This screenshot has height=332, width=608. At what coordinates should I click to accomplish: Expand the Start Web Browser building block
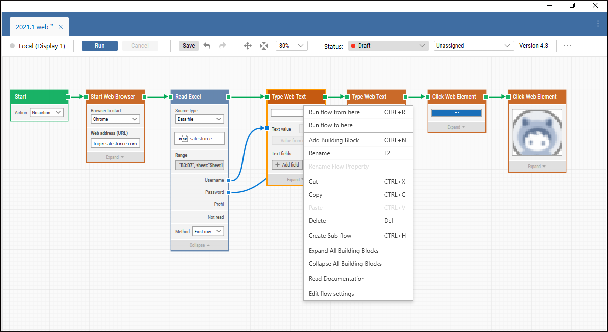pos(115,157)
